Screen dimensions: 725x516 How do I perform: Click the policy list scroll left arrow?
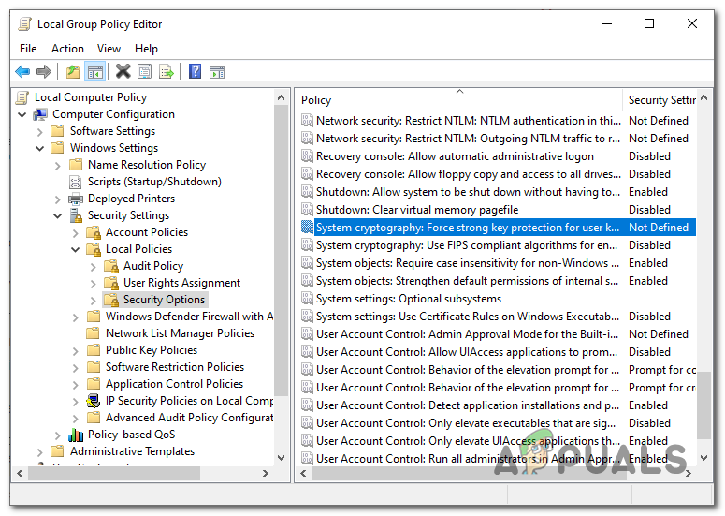click(x=303, y=474)
